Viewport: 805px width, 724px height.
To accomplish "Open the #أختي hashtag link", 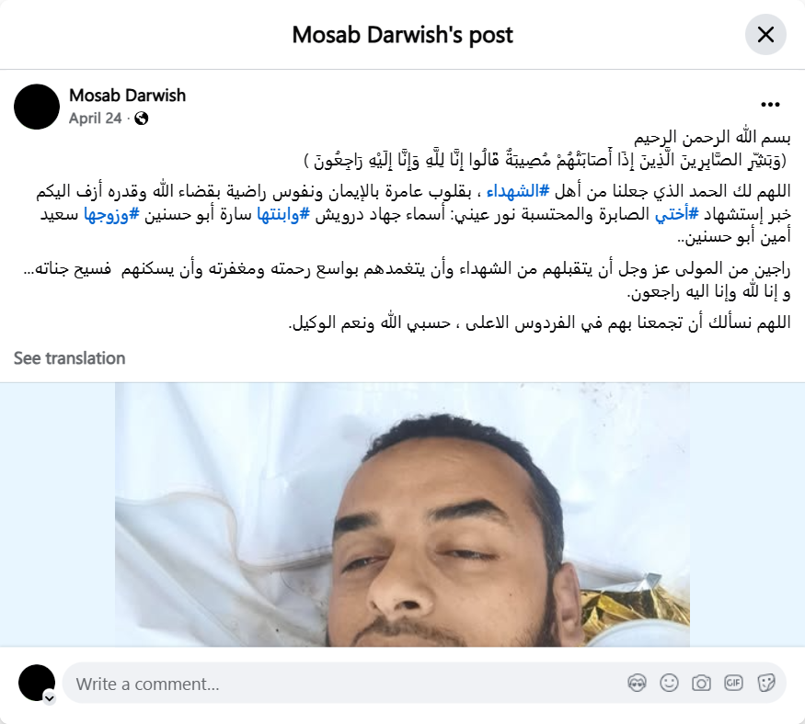I will pyautogui.click(x=676, y=214).
